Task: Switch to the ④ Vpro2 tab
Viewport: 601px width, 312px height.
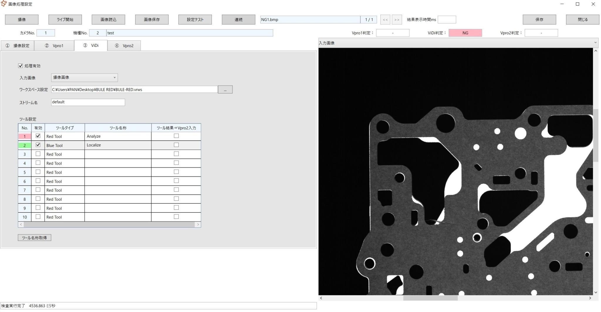Action: click(x=124, y=45)
